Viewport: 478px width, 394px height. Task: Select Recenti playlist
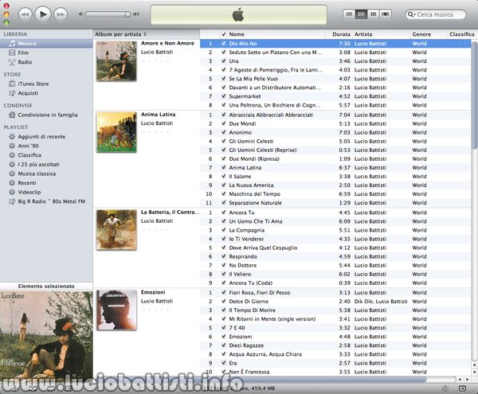point(46,183)
